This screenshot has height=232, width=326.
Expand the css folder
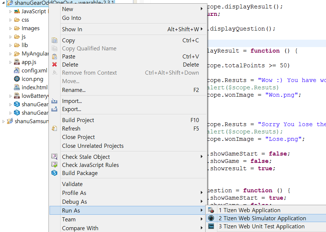[x=10, y=20]
